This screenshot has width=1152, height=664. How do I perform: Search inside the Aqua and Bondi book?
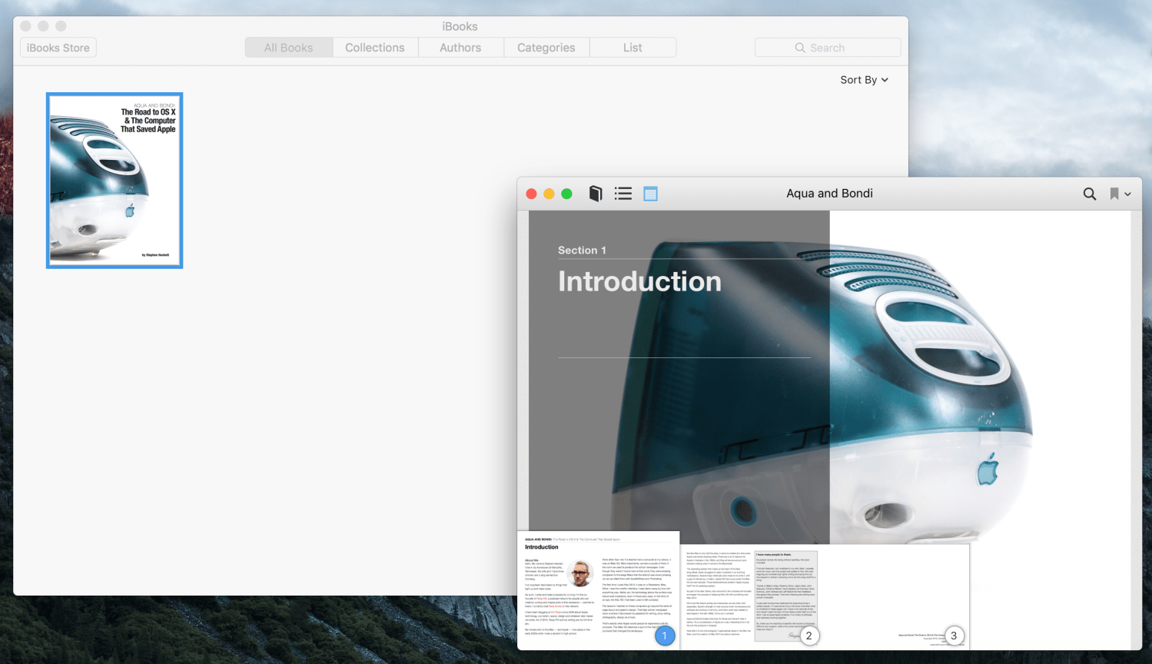tap(1090, 194)
